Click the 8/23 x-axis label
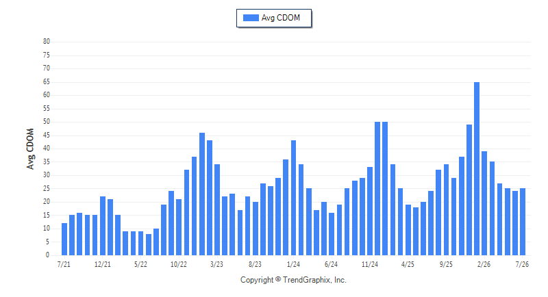548x297 pixels. coord(255,265)
